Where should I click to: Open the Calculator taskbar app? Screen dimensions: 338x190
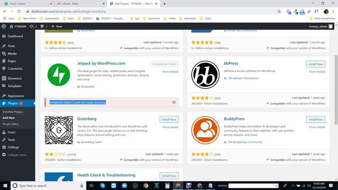167,185
